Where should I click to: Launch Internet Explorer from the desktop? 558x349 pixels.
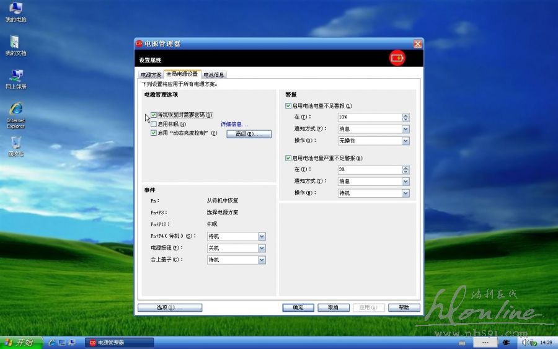[15, 109]
